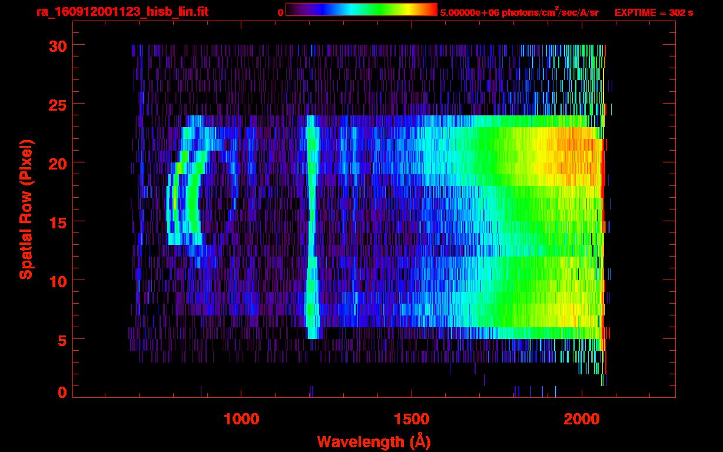Screen dimensions: 723x452
Task: Click the 5.00000e+06 photons/cm²/sec/A/sr label
Action: click(x=519, y=12)
